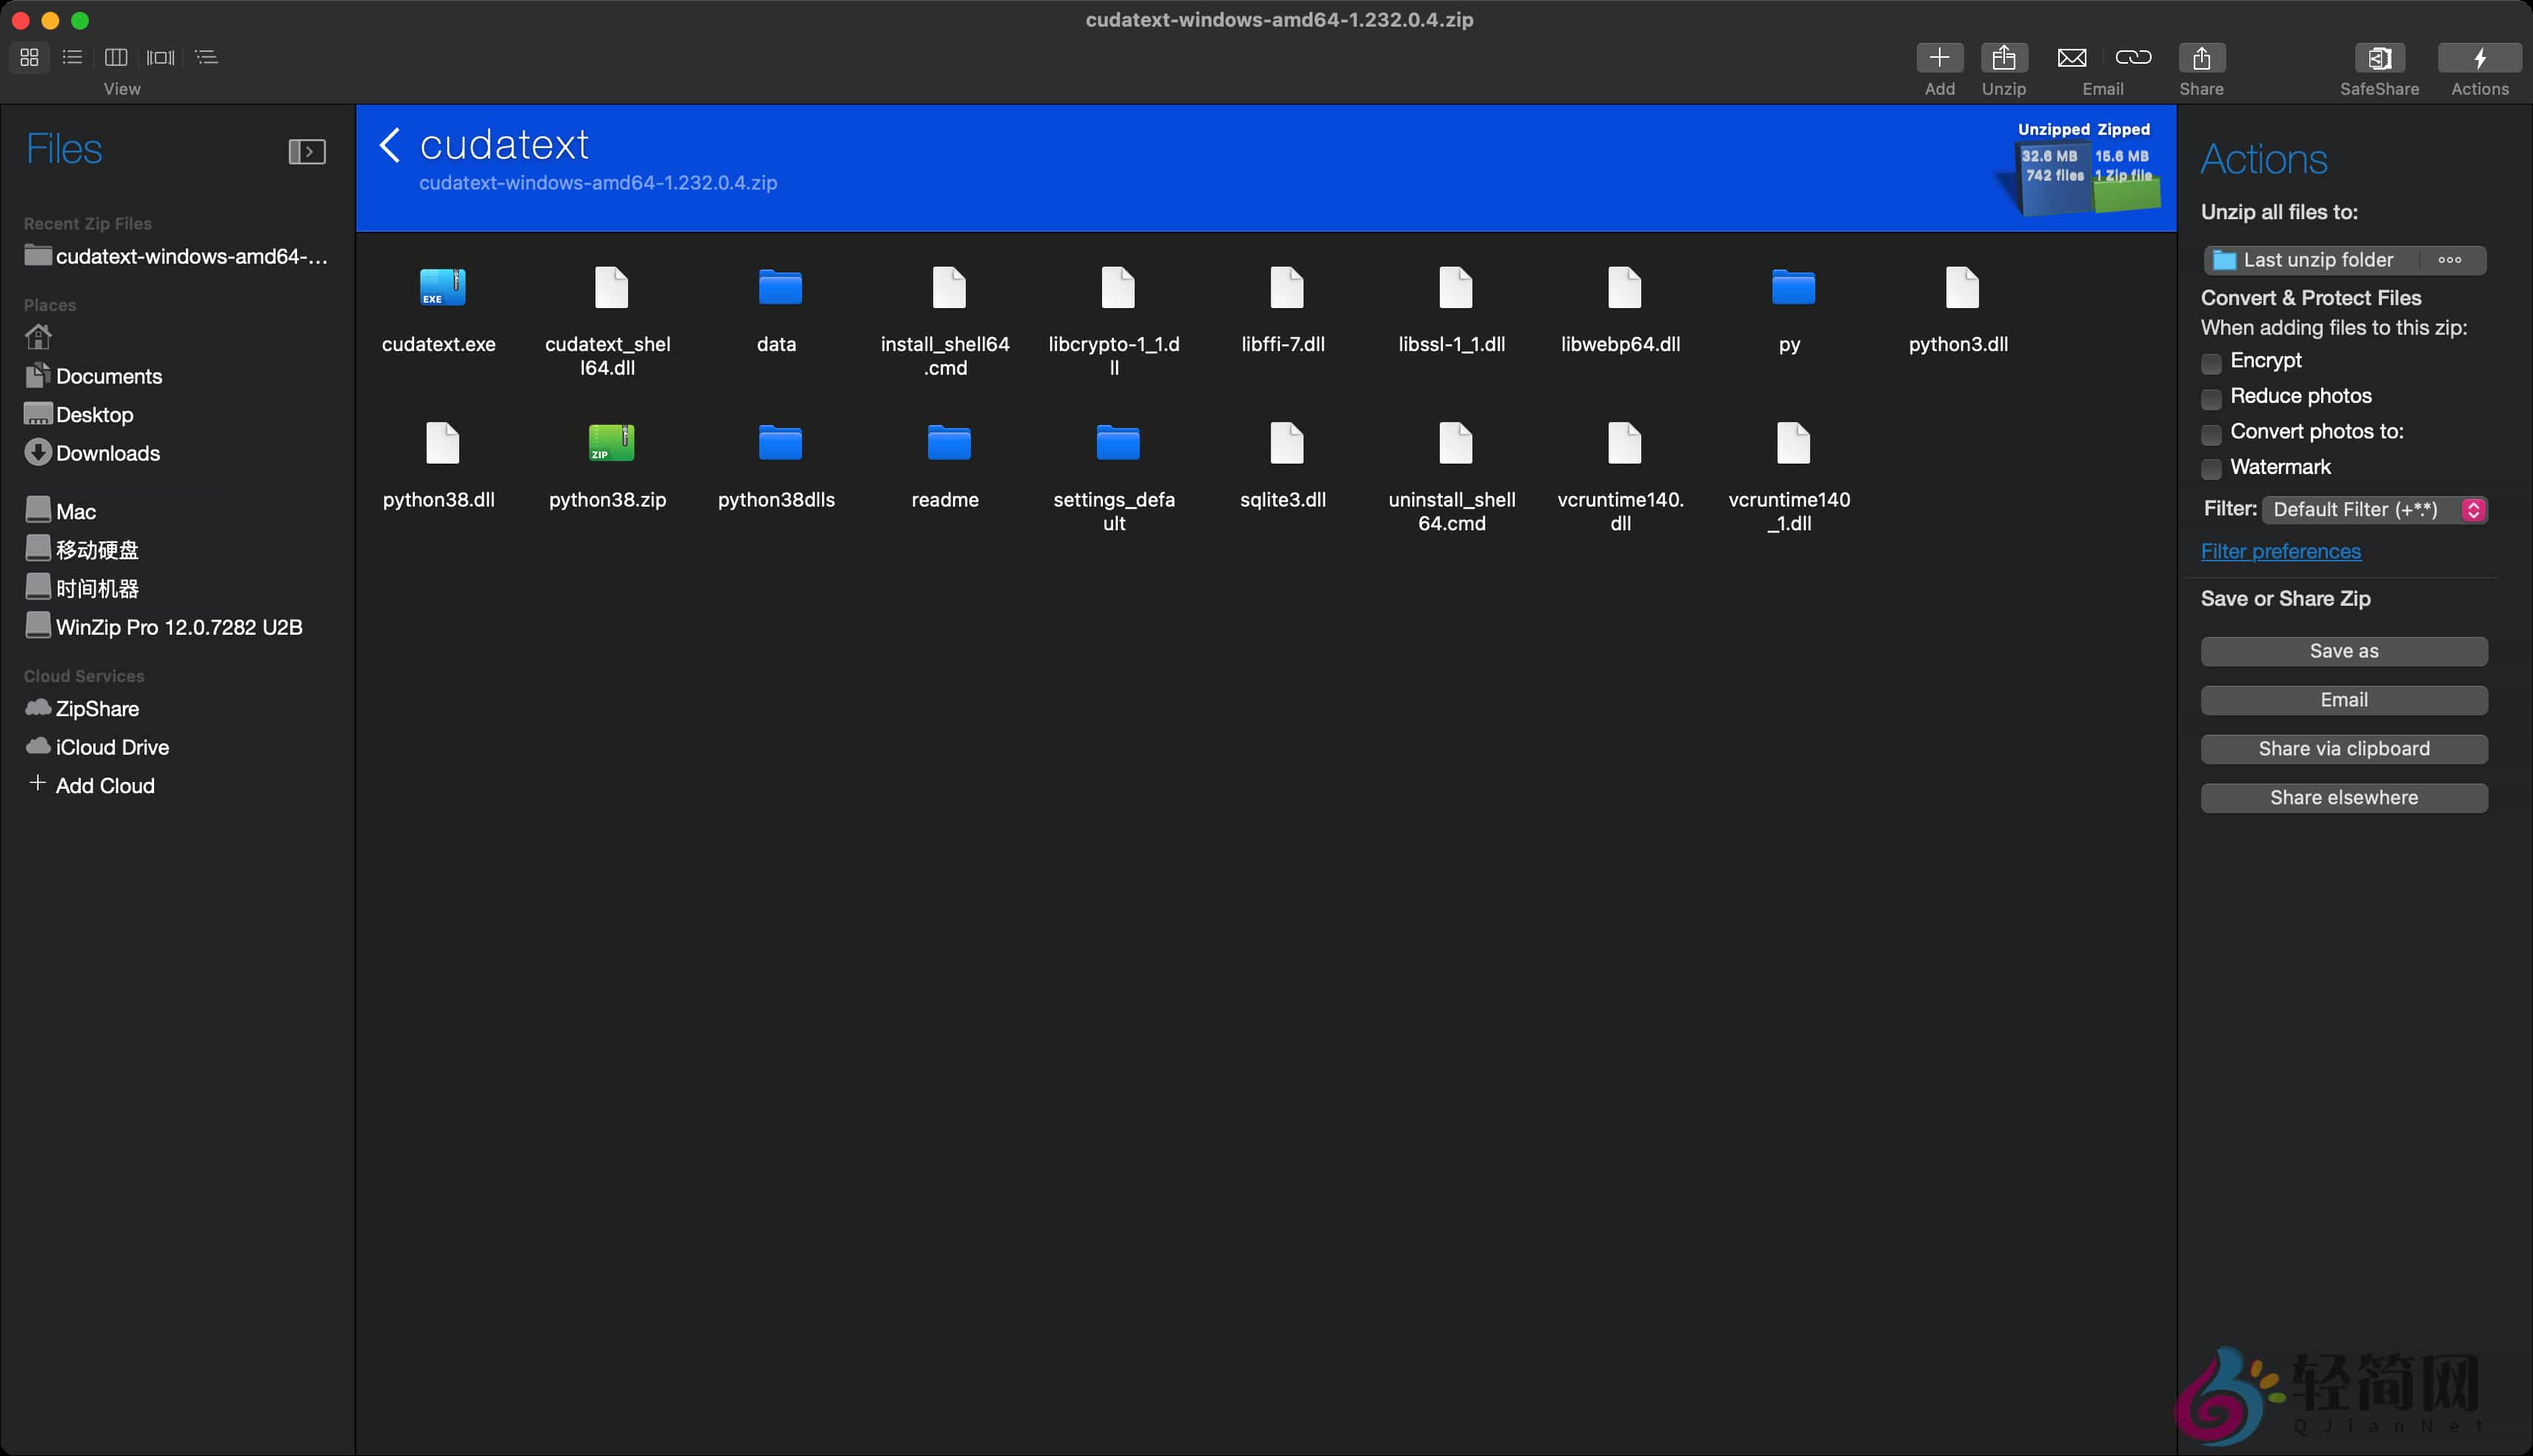Viewport: 2533px width, 1456px height.
Task: Toggle the Watermark option
Action: click(x=2212, y=468)
